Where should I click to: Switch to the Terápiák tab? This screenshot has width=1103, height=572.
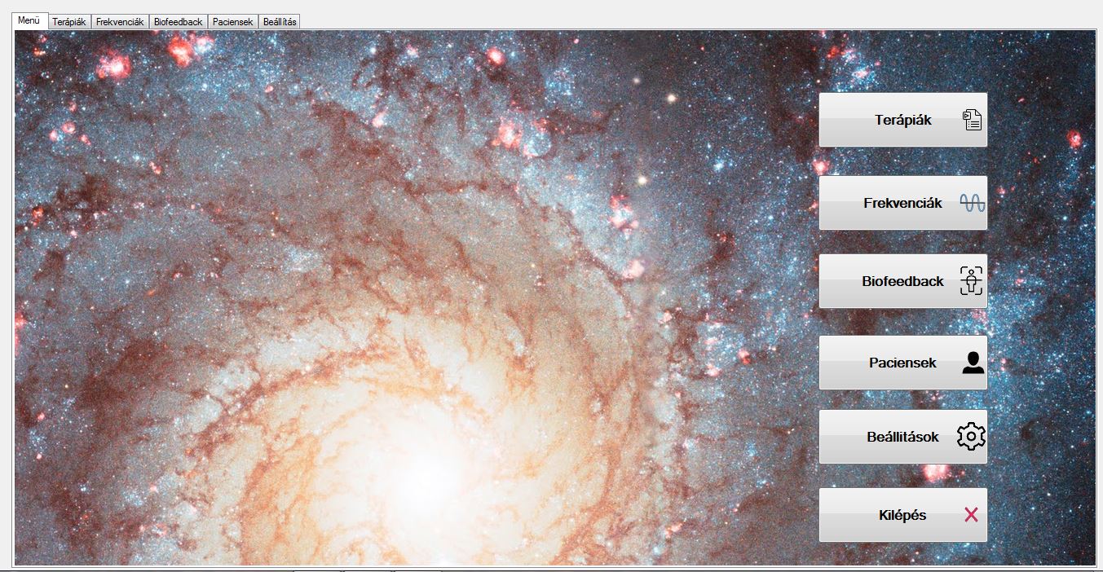point(69,22)
